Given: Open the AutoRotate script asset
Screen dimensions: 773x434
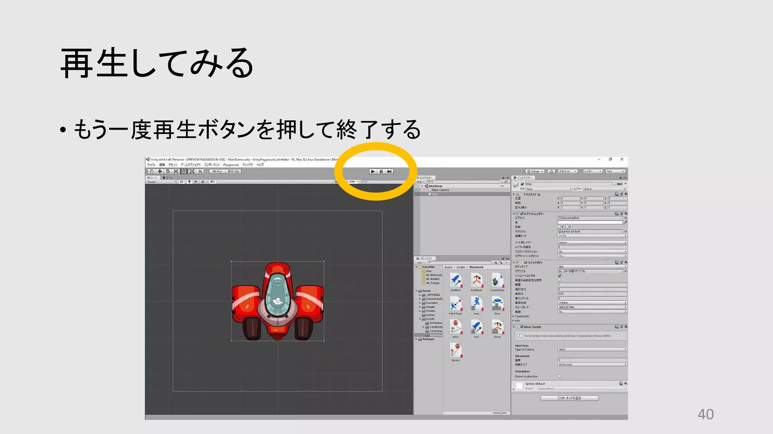Looking at the screenshot, I should click(477, 283).
